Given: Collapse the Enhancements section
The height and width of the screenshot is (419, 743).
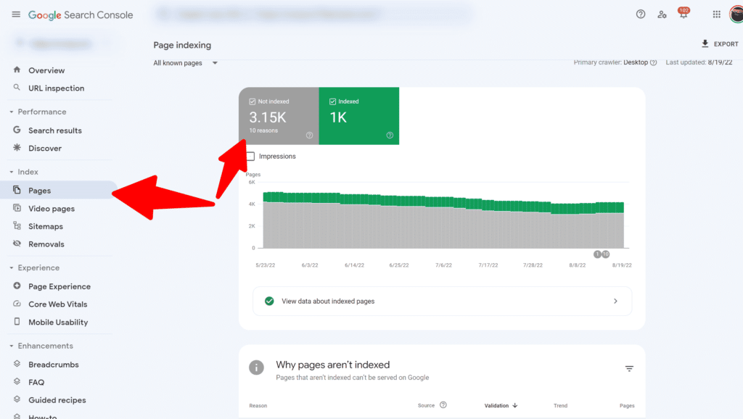Looking at the screenshot, I should 12,346.
